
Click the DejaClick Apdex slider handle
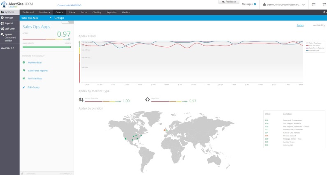(186, 101)
